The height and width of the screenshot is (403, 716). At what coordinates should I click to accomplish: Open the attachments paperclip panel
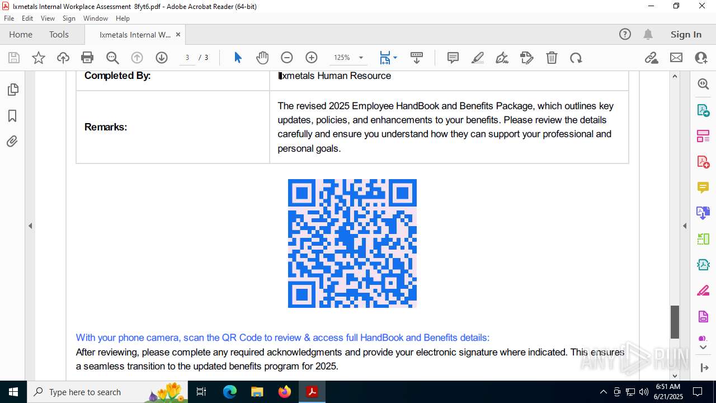[12, 142]
